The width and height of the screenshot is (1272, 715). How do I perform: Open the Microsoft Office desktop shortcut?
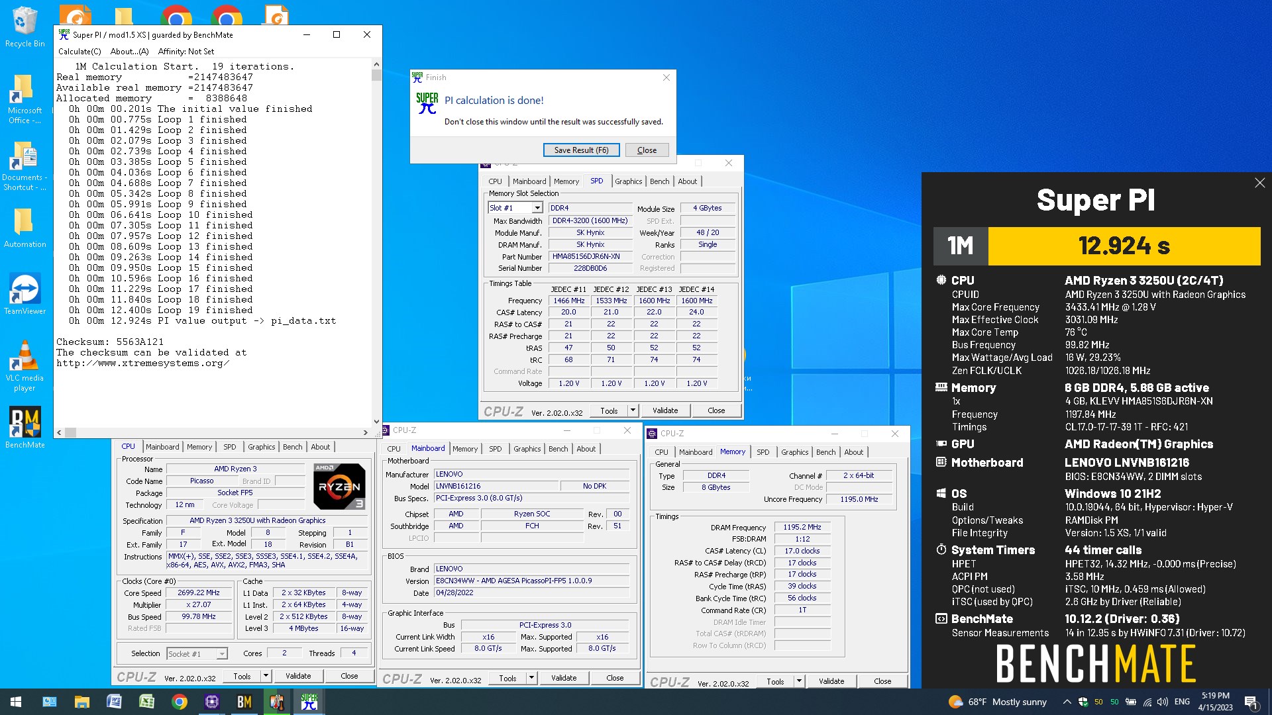[x=25, y=98]
